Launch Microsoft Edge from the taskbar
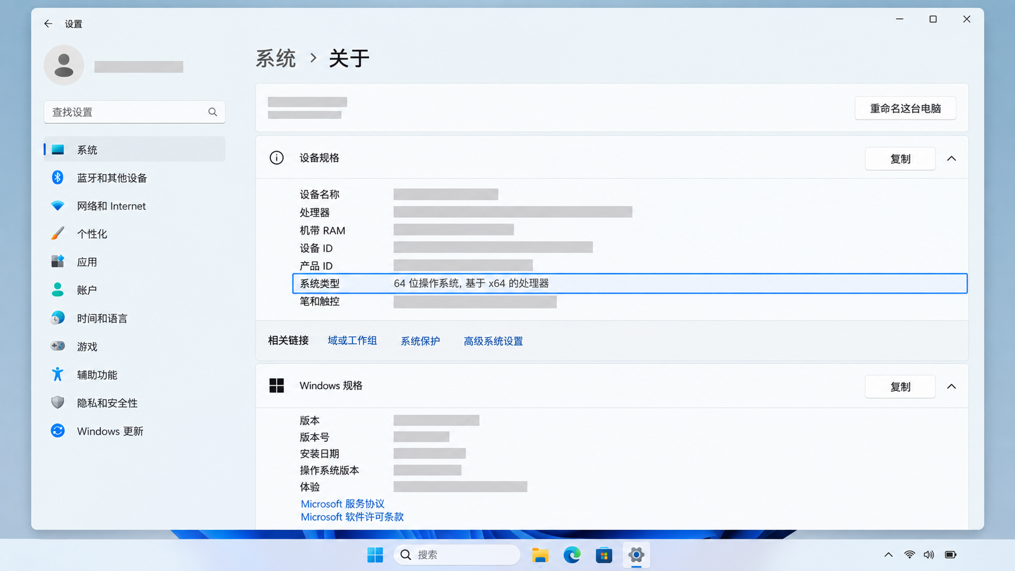This screenshot has height=571, width=1015. coord(572,555)
